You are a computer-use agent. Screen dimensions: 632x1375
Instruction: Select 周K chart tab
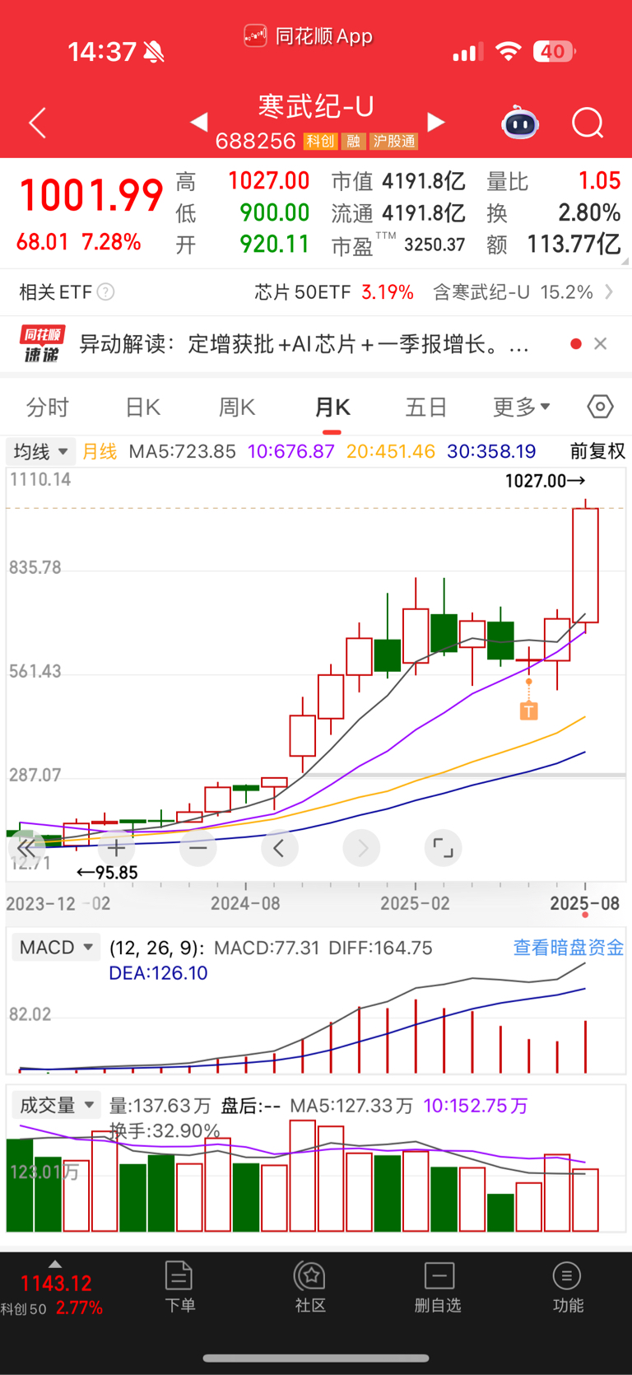pyautogui.click(x=237, y=408)
